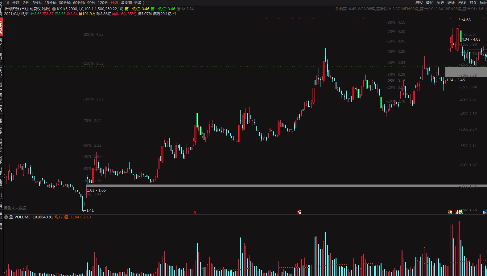This screenshot has height=276, width=487.
Task: Open the VOLUME indicator dropdown arrow
Action: point(6,217)
